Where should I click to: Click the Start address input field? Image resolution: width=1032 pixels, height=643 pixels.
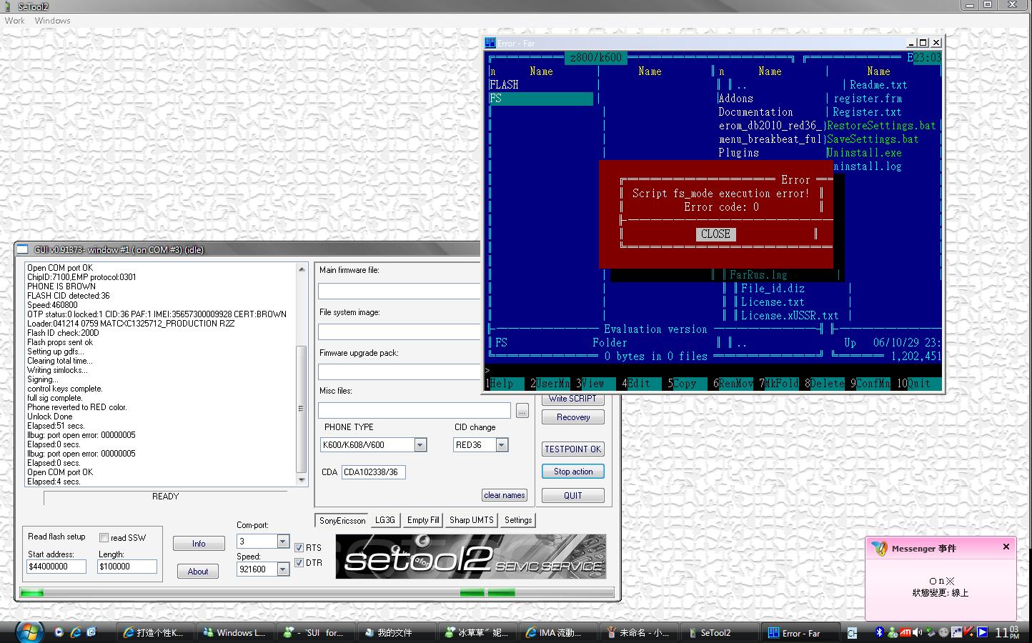click(x=56, y=567)
